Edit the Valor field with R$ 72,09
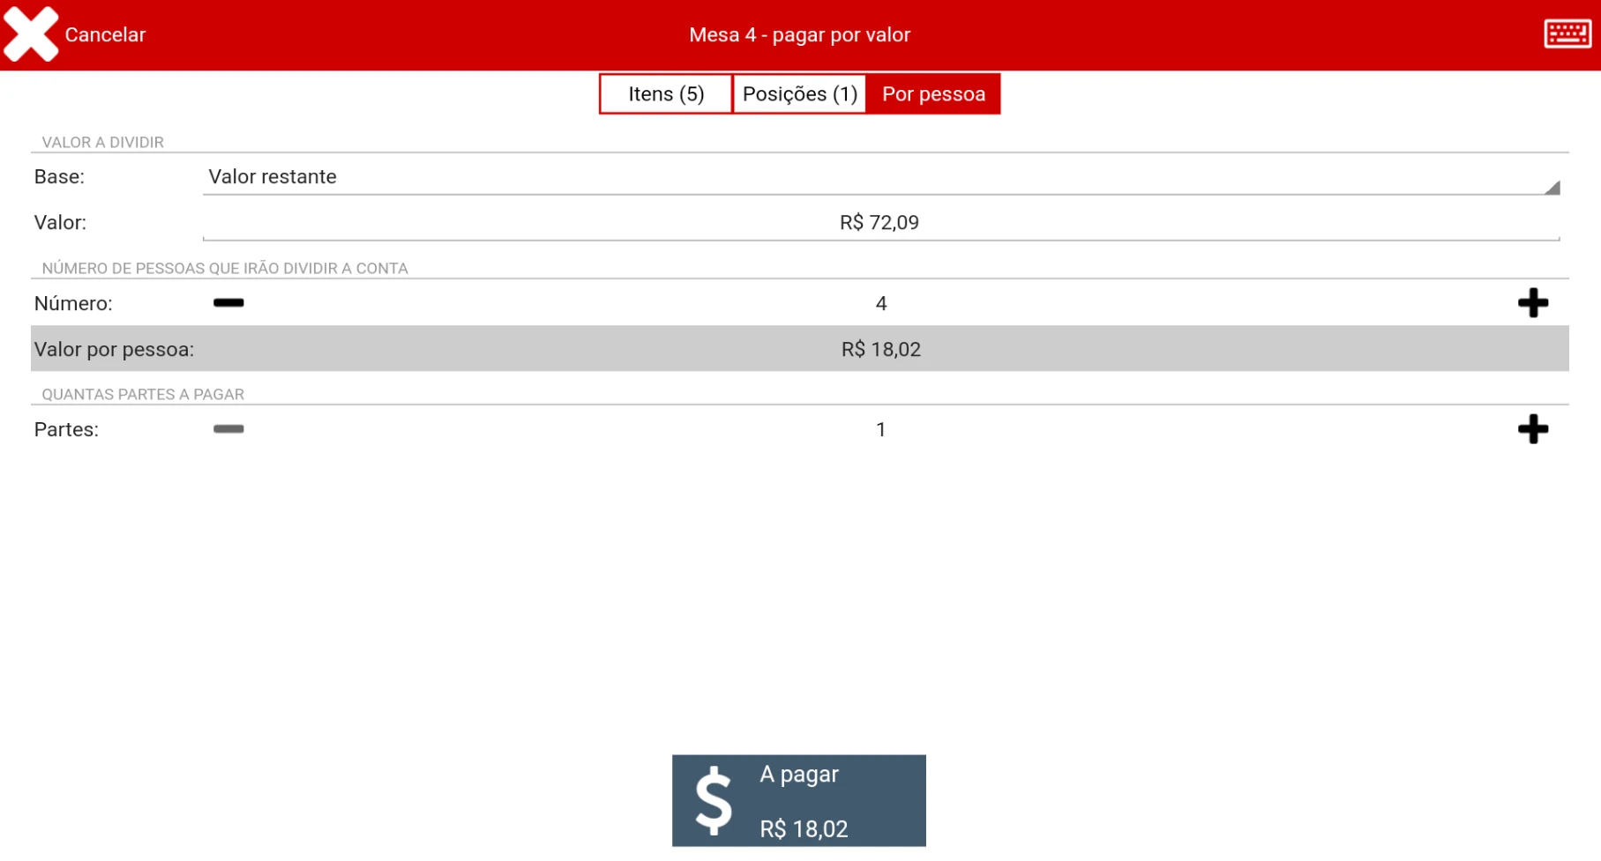 coord(881,223)
